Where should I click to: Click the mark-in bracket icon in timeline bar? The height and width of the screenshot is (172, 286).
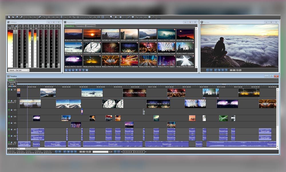(x=115, y=152)
